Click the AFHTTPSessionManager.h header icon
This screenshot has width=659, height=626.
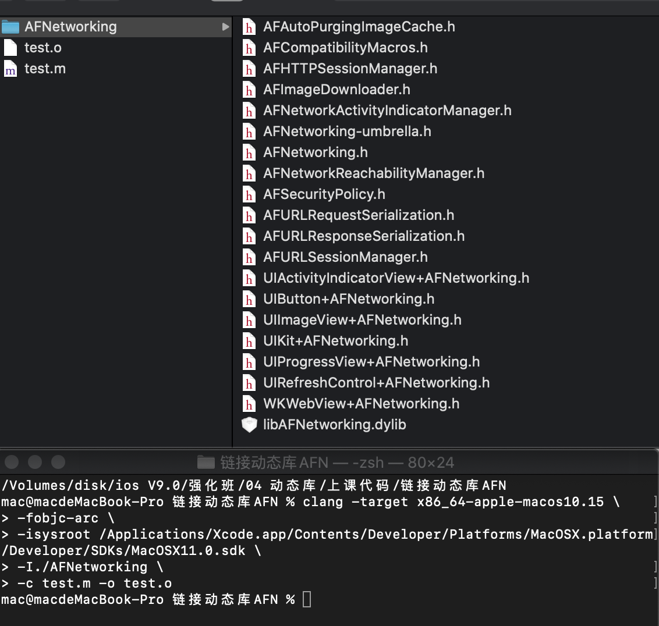click(x=249, y=69)
